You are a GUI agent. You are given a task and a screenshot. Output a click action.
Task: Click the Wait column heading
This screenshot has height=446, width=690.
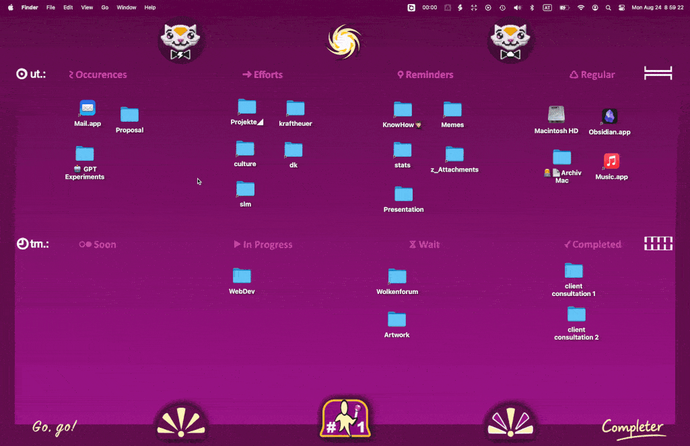pyautogui.click(x=425, y=245)
